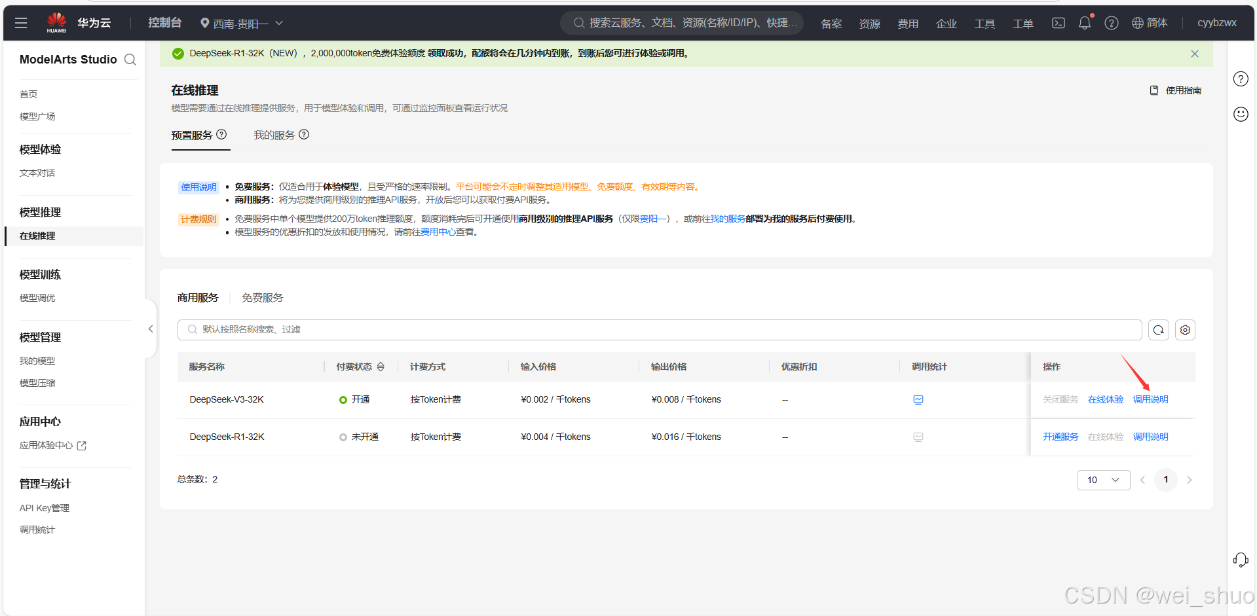
Task: Open table column settings gear
Action: (1185, 330)
